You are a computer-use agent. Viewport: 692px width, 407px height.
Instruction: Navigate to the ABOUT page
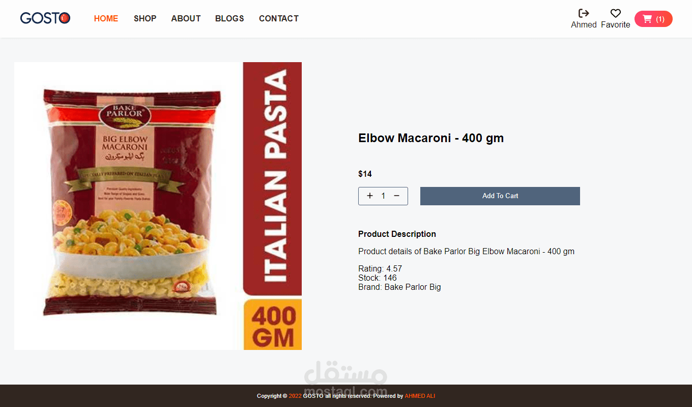186,18
